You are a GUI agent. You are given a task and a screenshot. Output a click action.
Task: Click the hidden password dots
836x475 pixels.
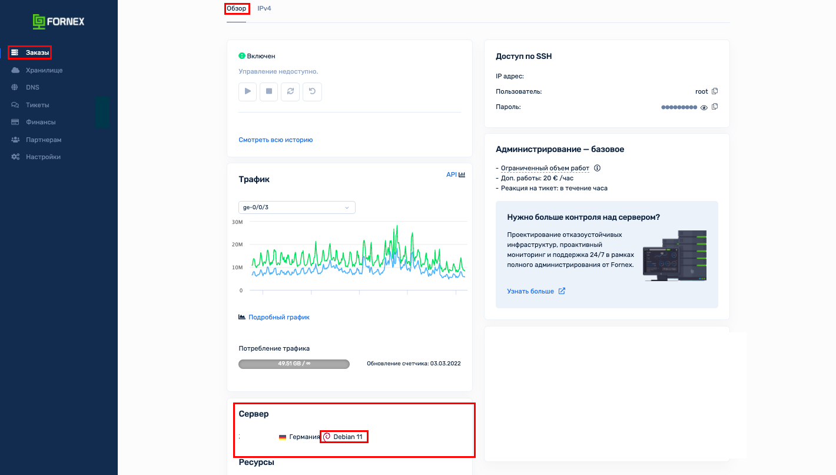(x=679, y=108)
